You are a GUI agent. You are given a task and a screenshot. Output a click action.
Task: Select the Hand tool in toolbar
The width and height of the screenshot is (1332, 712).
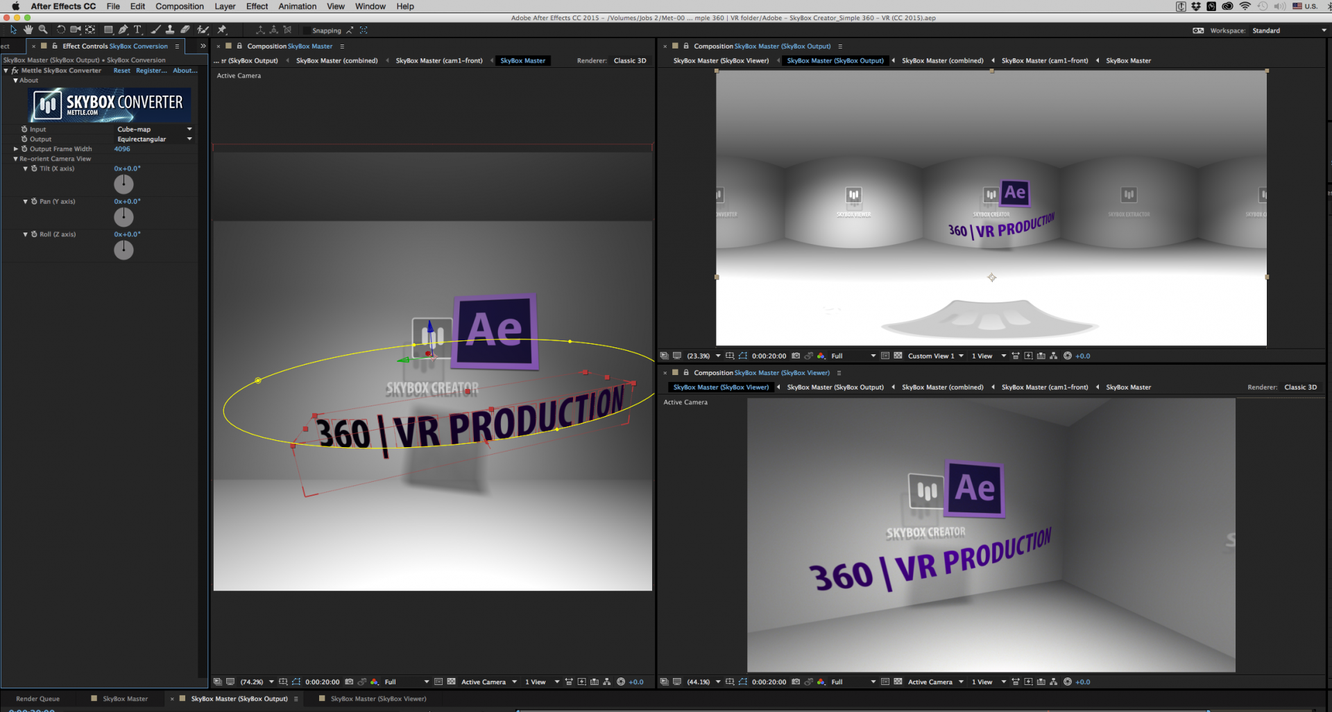[x=28, y=30]
